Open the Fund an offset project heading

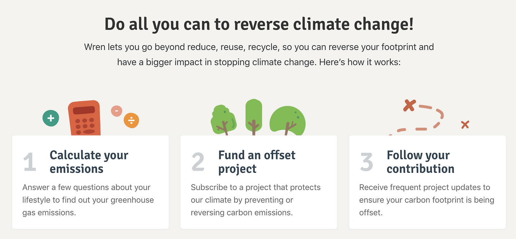coord(257,162)
